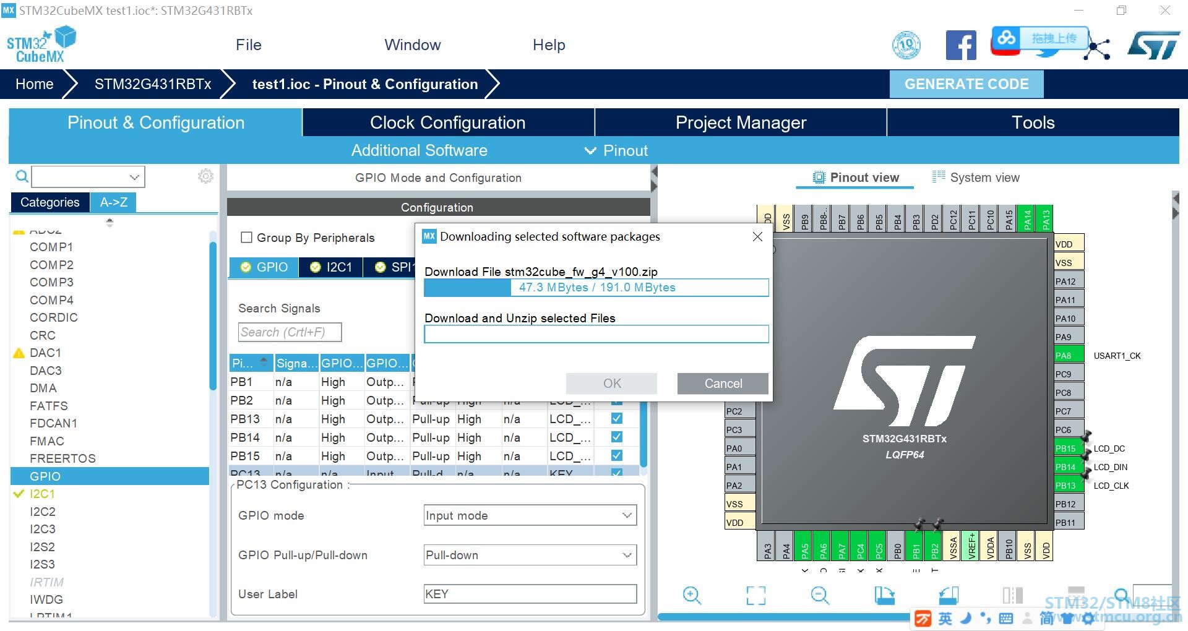Open the category search combo box
The height and width of the screenshot is (631, 1188).
coord(88,177)
